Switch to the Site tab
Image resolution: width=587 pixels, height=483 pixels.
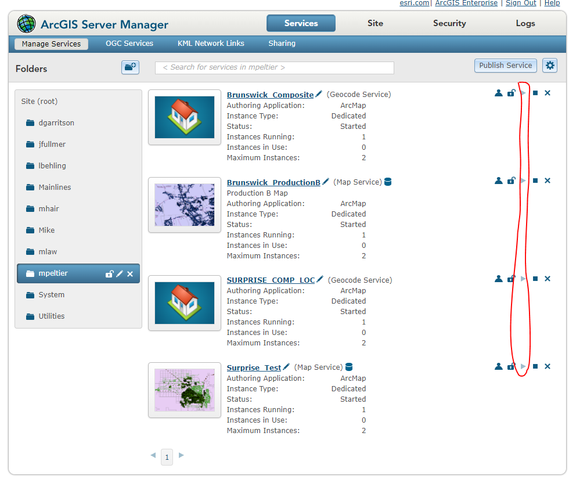pos(375,23)
